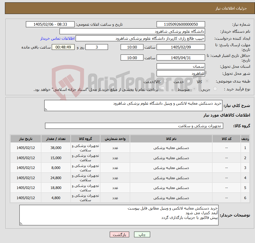Click the نام کالا column header
255x243 pixels.
tap(171, 139)
